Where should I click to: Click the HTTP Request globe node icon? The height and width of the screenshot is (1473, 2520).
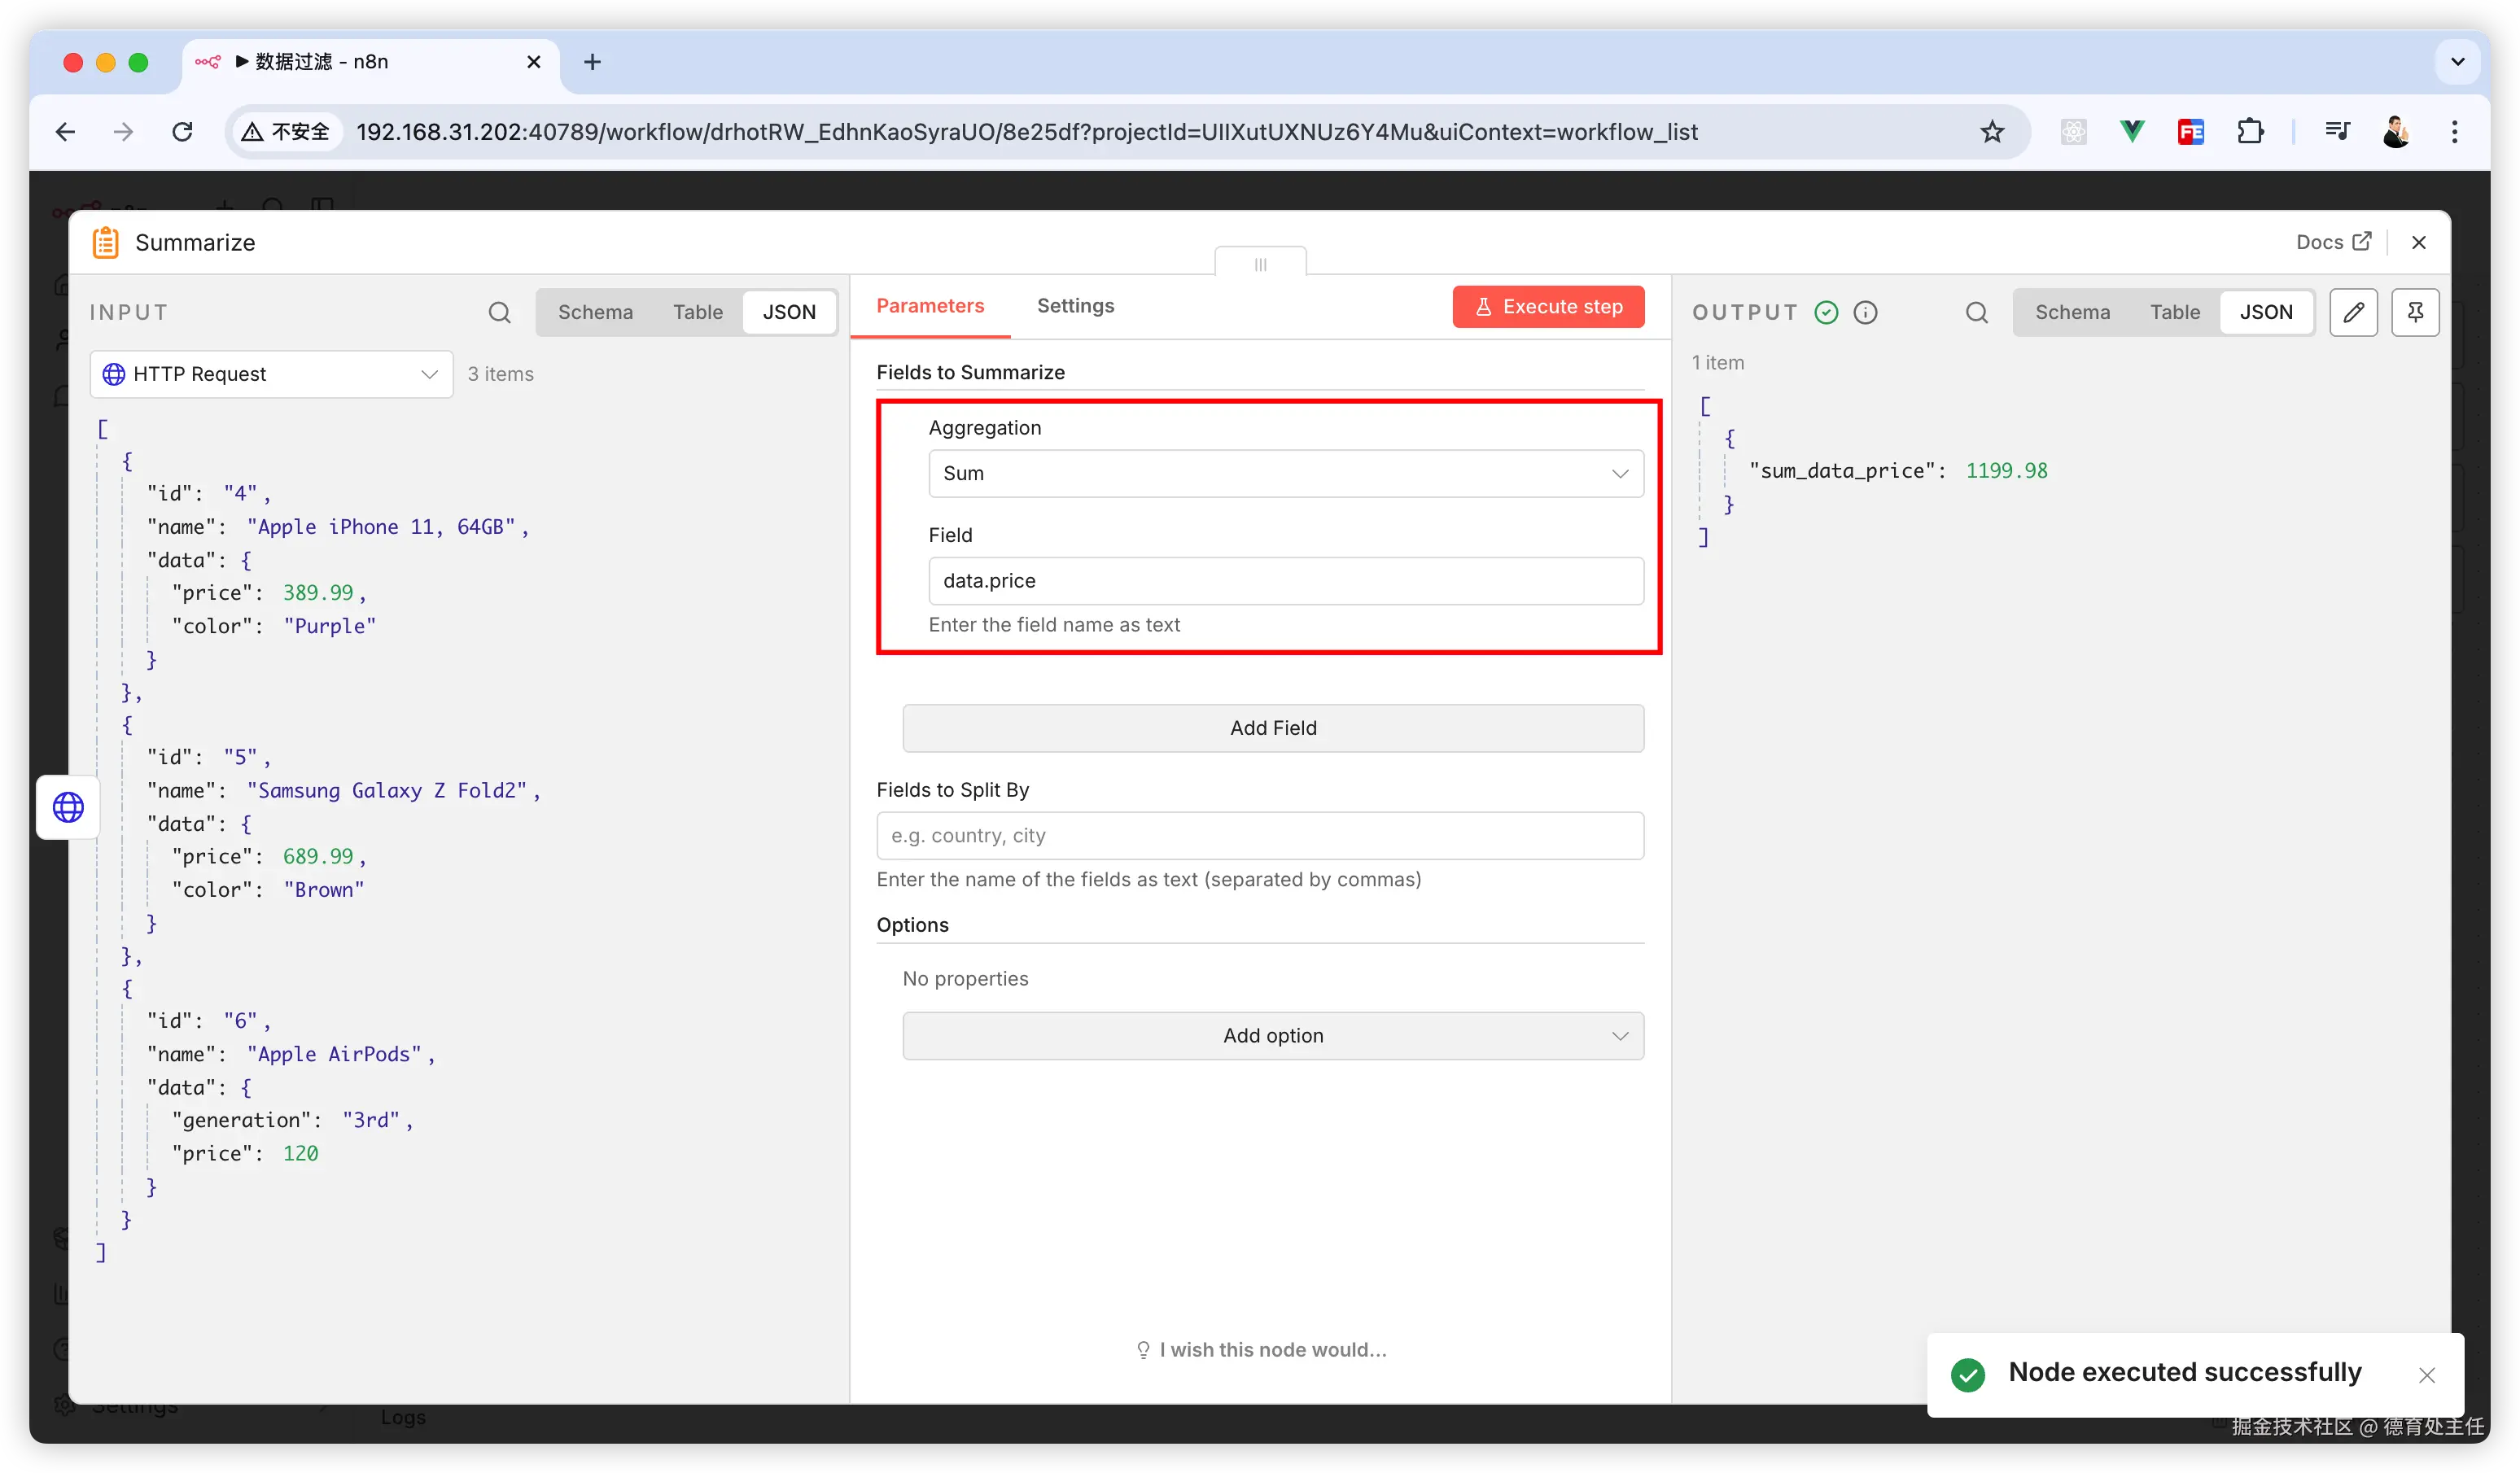(x=68, y=807)
